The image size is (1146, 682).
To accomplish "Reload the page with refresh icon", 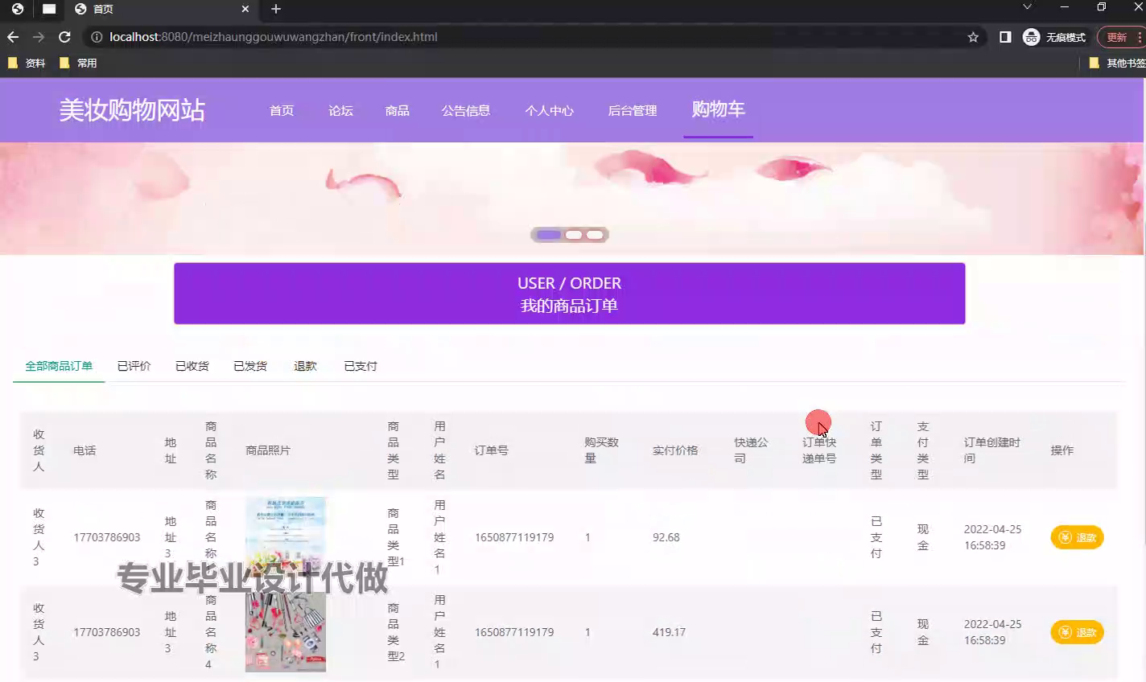I will tap(64, 37).
